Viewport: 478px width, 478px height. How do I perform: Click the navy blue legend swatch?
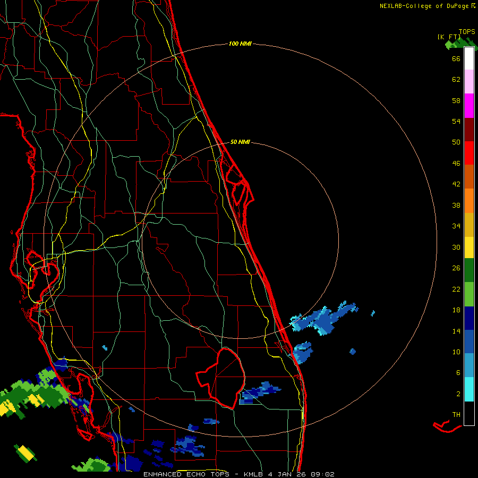(x=469, y=318)
